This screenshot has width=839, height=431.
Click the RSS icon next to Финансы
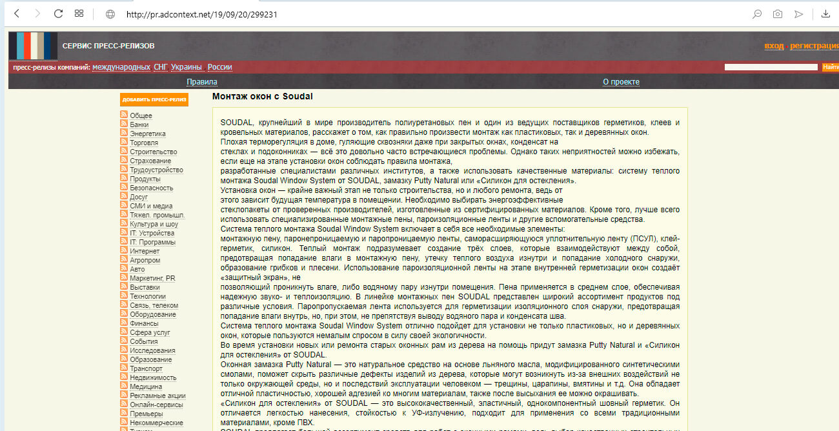coord(124,323)
